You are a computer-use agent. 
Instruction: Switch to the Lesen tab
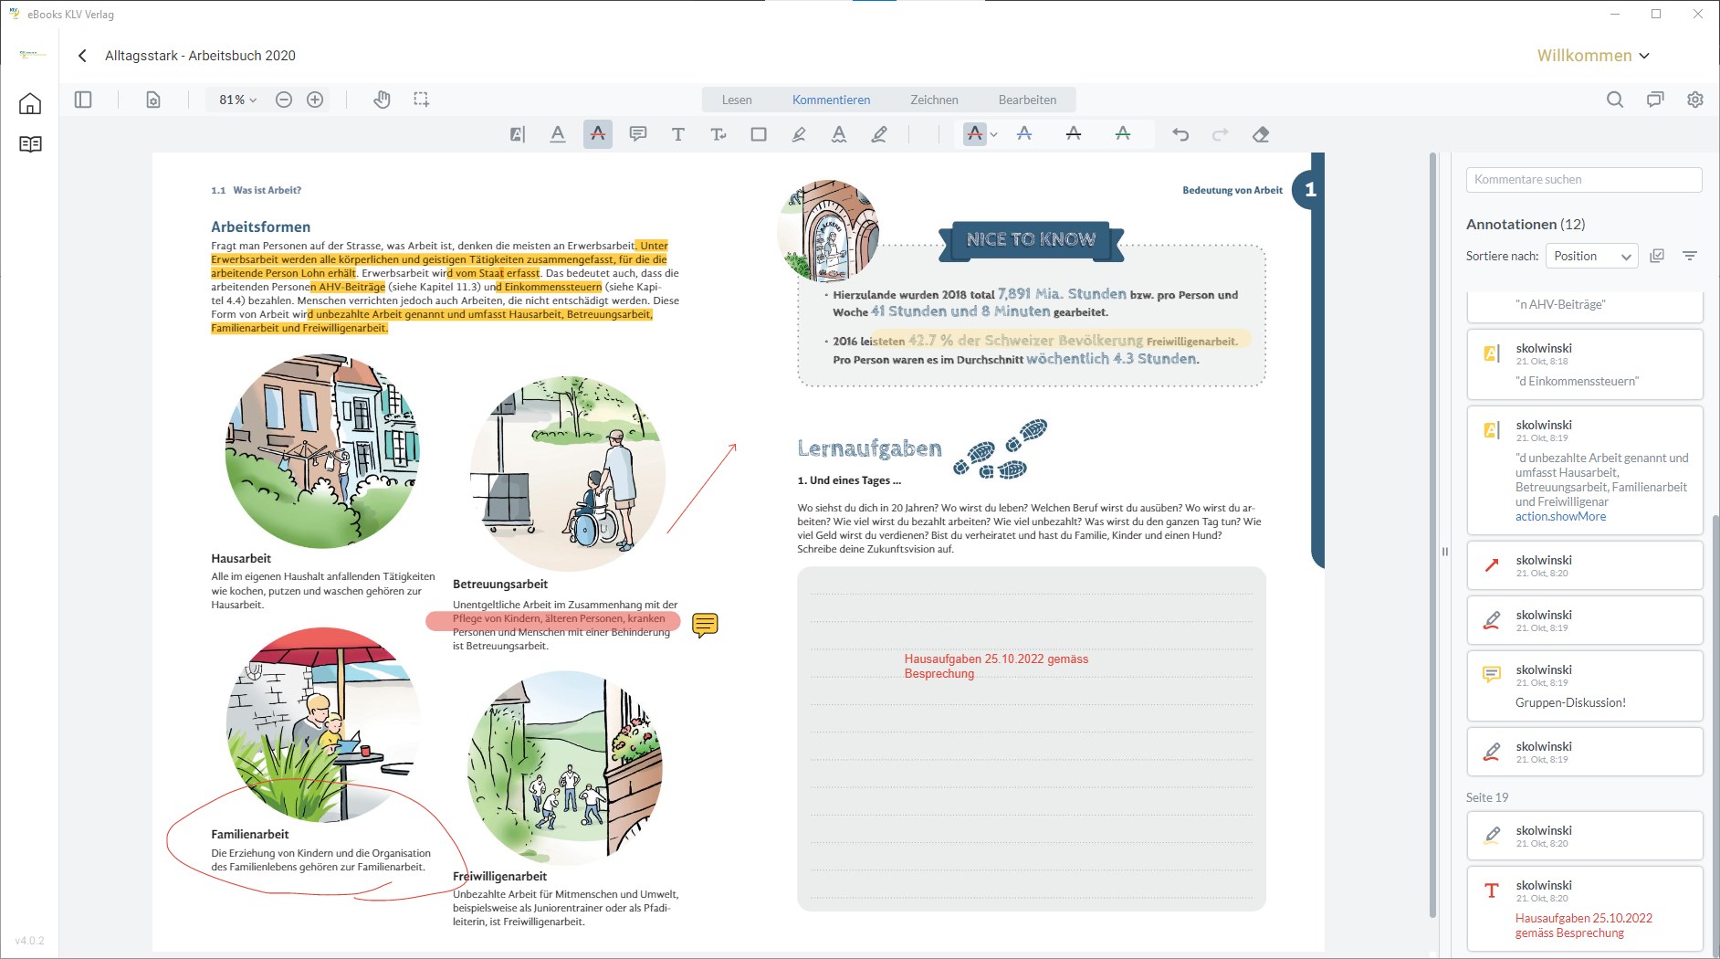tap(737, 100)
